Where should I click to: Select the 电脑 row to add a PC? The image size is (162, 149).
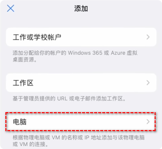click(x=81, y=122)
